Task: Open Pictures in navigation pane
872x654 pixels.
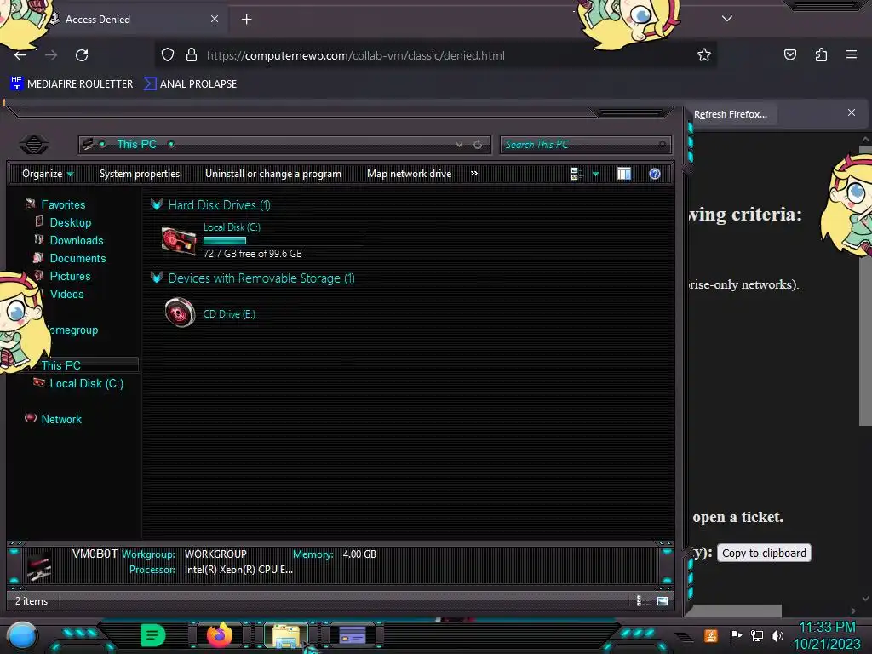Action: pos(70,276)
